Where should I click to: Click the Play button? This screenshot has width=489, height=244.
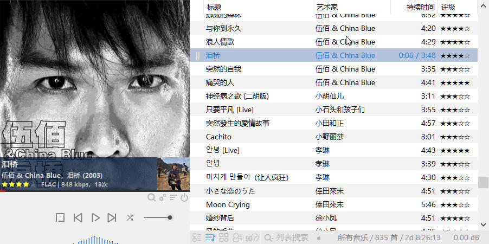click(x=95, y=217)
